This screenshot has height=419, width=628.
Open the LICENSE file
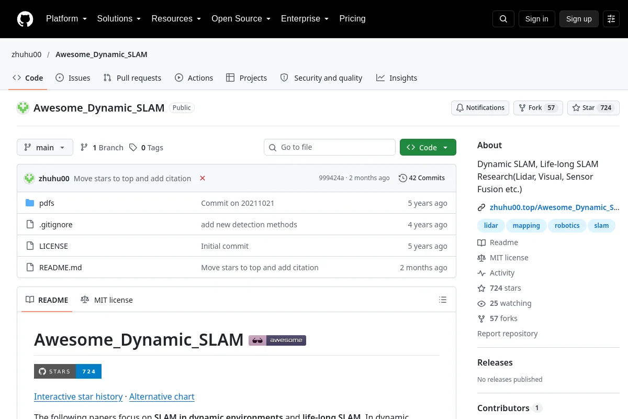pos(53,246)
